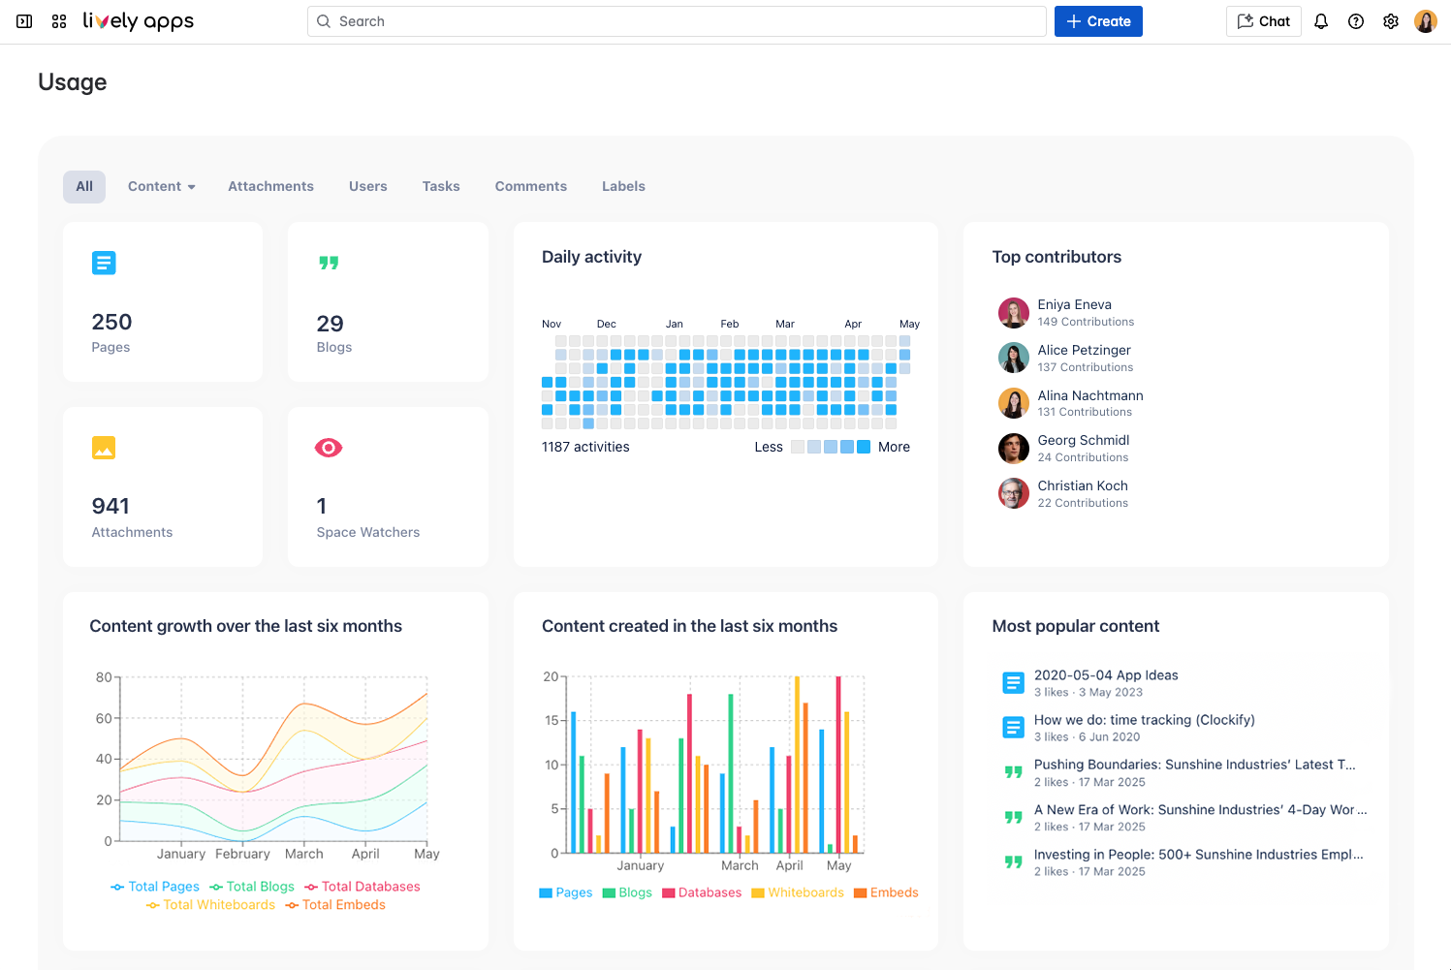The width and height of the screenshot is (1451, 970).
Task: Open the profile avatar menu
Action: (x=1425, y=20)
